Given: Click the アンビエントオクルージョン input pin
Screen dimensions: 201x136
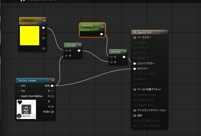Looking at the screenshot, I should click(135, 110).
